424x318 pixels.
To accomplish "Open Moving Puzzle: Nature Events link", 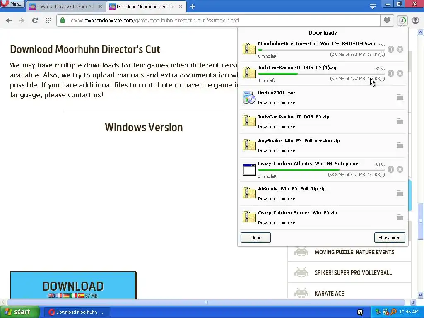I will pyautogui.click(x=354, y=252).
